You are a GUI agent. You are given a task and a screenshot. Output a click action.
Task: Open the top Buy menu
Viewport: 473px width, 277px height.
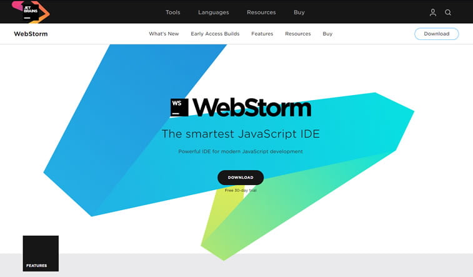299,13
